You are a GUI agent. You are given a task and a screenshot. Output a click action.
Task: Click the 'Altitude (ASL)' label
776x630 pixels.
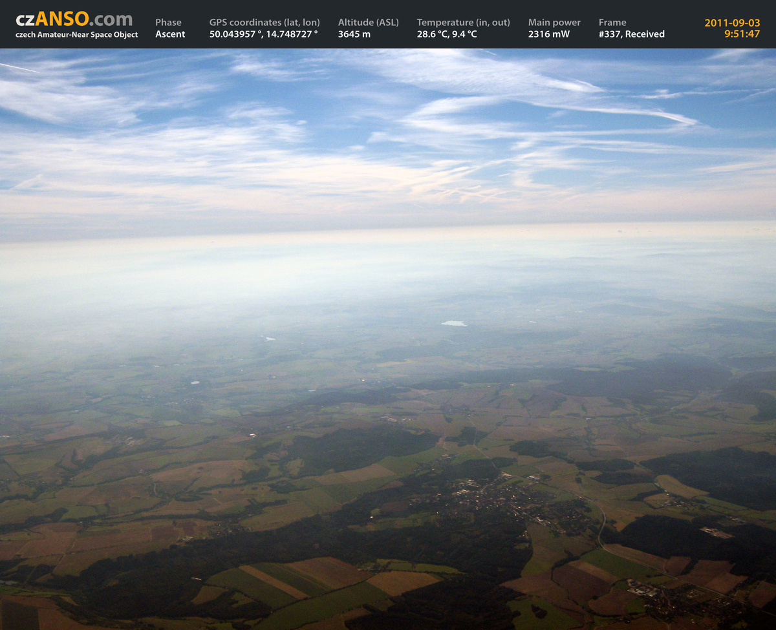point(369,23)
